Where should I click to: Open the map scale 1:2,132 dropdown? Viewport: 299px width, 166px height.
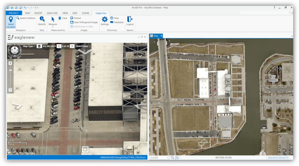click(167, 158)
